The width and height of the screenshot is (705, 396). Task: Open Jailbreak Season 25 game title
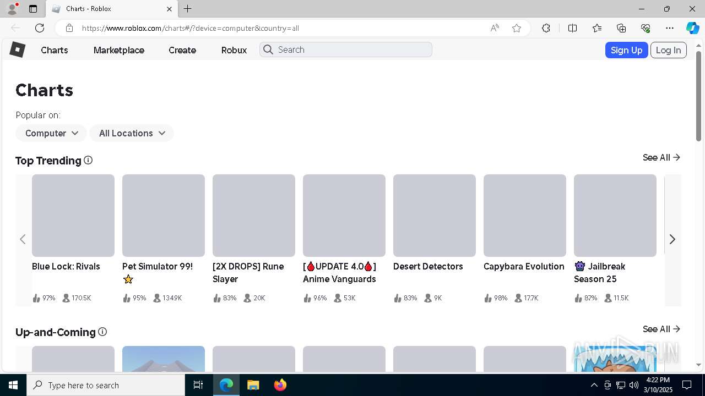click(600, 273)
